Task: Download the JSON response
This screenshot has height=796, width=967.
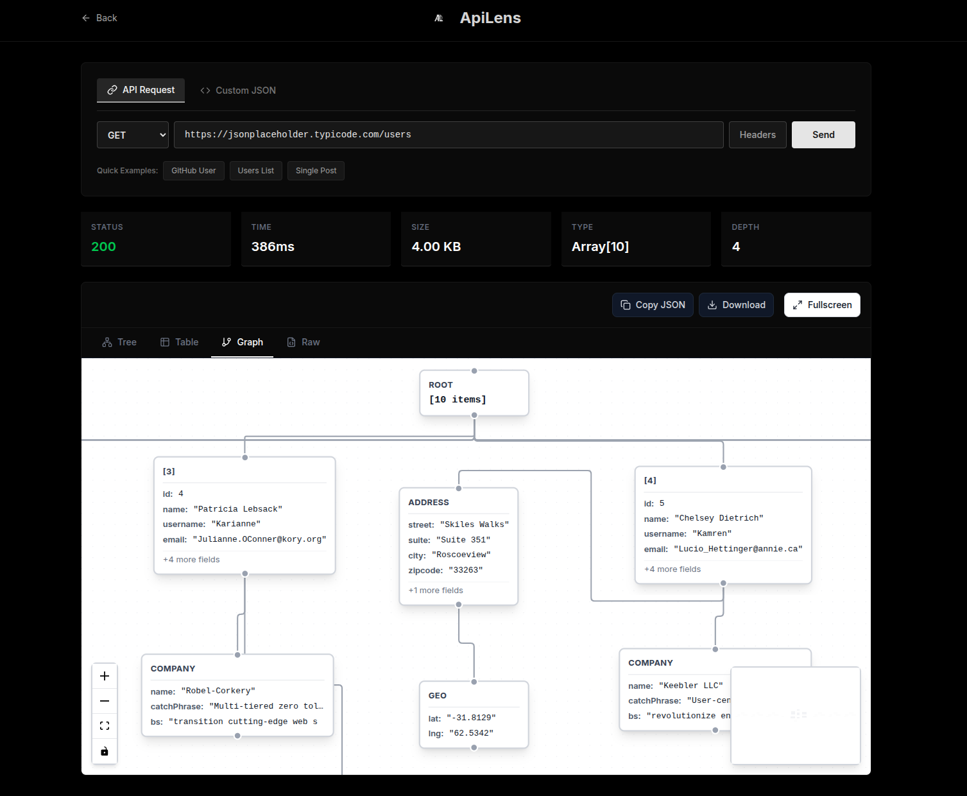Action: pyautogui.click(x=736, y=305)
